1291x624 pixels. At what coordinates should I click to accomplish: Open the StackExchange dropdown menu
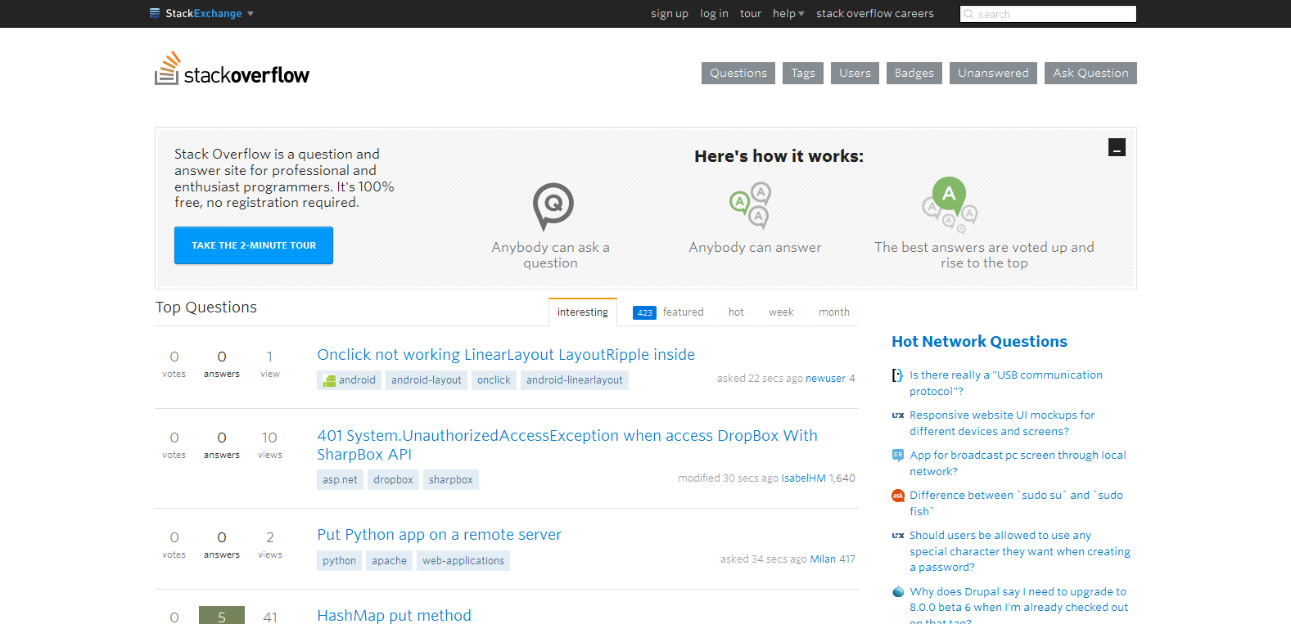coord(202,13)
